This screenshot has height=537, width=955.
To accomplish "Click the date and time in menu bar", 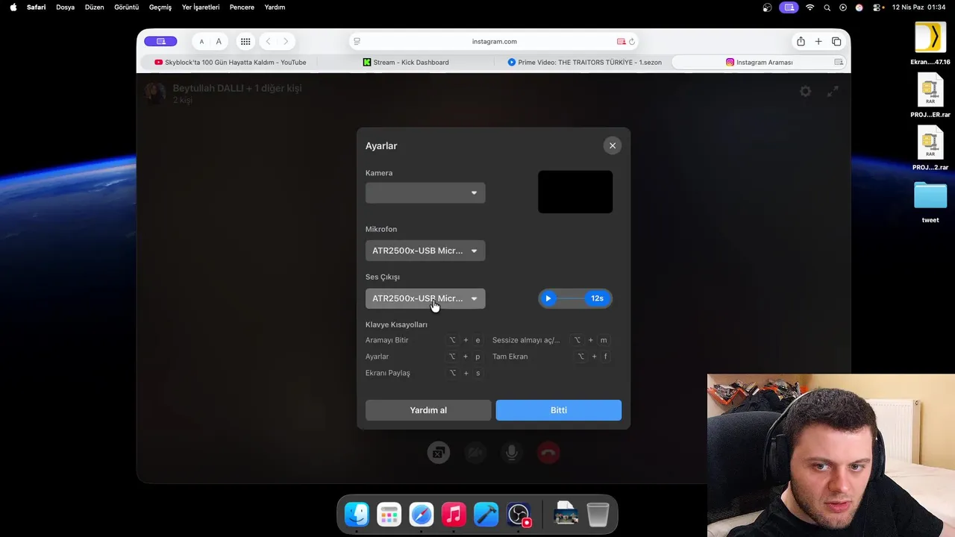I will point(918,7).
